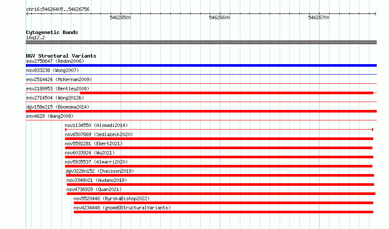Click the 54626600 ruler position label
The image size is (389, 229).
click(x=219, y=17)
